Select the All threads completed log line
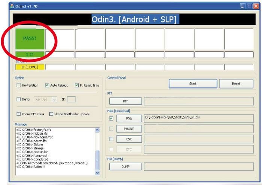Screen dimensions: 262x185 pos(52,163)
